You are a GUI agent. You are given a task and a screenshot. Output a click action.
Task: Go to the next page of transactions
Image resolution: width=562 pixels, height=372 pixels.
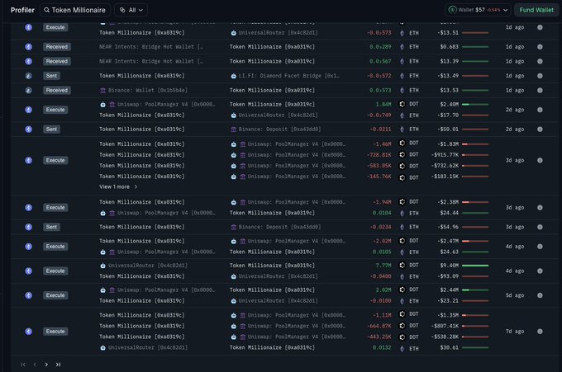(46, 365)
